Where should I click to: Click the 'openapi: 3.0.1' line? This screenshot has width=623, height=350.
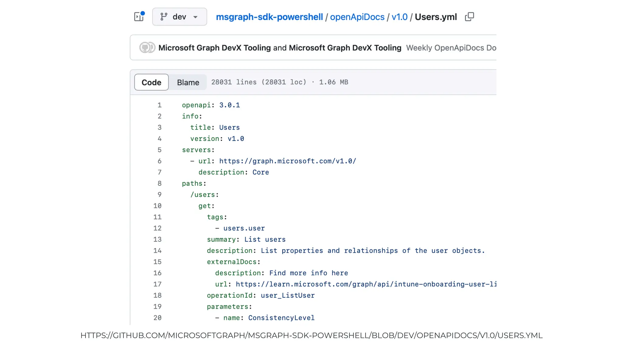pos(211,105)
